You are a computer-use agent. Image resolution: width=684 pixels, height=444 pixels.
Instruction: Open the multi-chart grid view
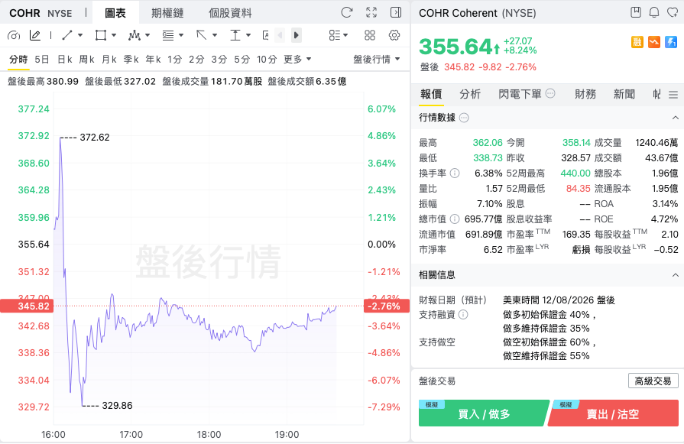click(369, 35)
